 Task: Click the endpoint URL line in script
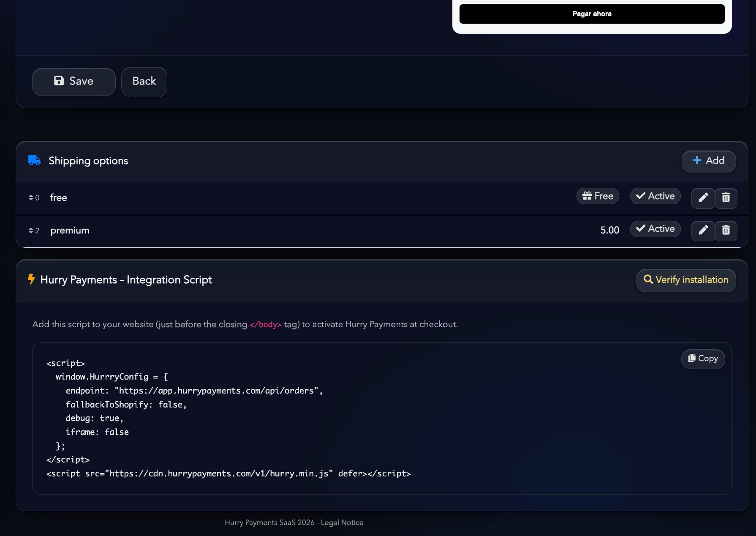(194, 391)
